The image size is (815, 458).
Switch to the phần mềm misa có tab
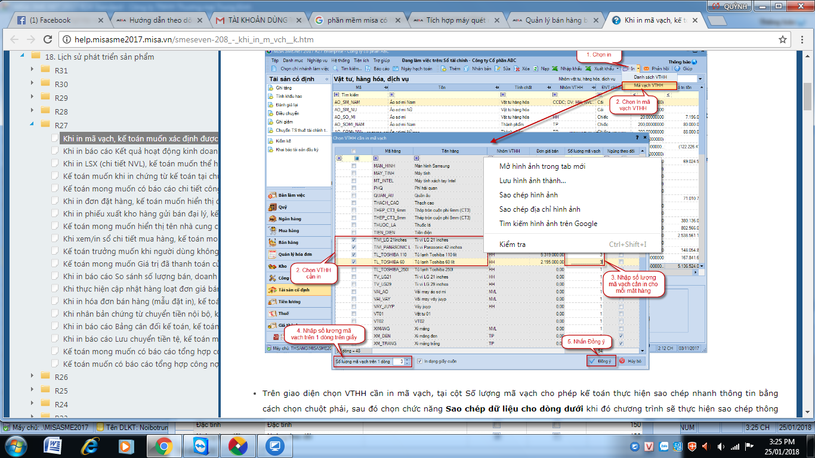[356, 20]
